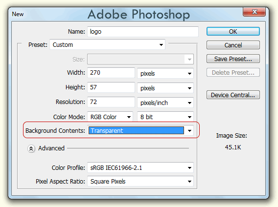Click the OK button
278x207 pixels.
tap(233, 32)
